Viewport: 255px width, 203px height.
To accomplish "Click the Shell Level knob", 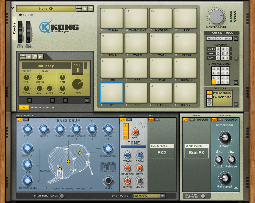I will (108, 148).
